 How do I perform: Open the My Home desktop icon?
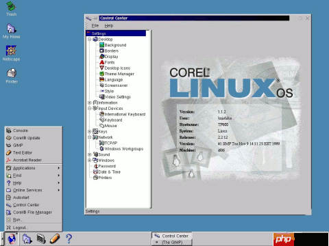point(11,31)
